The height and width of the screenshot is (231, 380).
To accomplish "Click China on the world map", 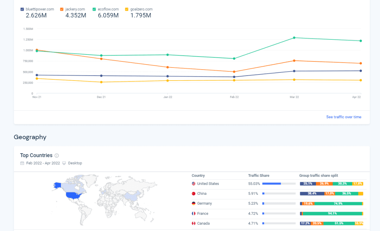I will tap(133, 196).
